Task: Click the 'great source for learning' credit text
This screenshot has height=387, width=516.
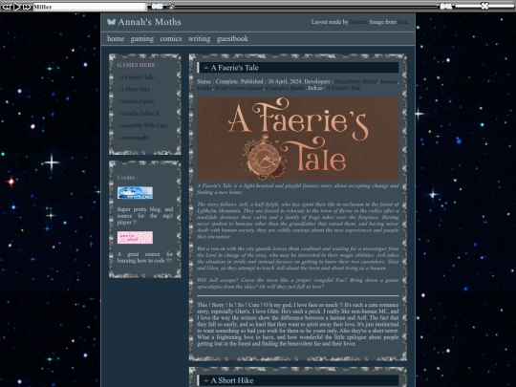Action: tap(145, 257)
